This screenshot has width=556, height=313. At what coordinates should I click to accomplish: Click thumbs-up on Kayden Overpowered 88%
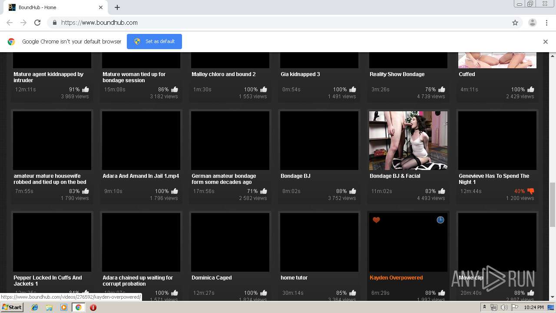tap(442, 293)
